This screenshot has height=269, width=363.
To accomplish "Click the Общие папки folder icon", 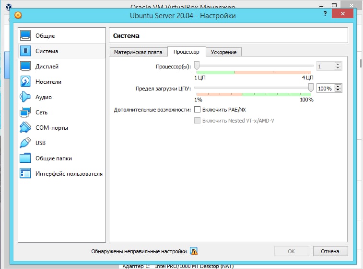I will [x=25, y=158].
